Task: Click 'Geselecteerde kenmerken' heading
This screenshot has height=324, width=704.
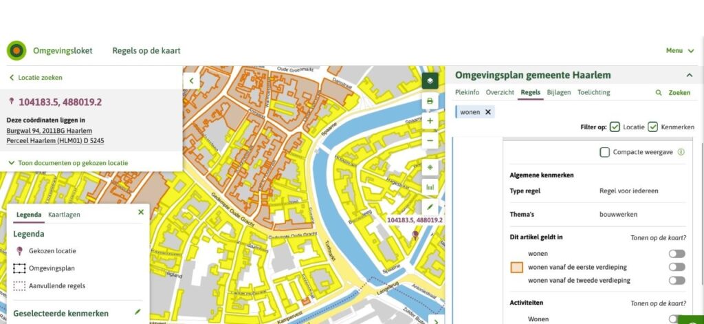Action: coord(61,313)
